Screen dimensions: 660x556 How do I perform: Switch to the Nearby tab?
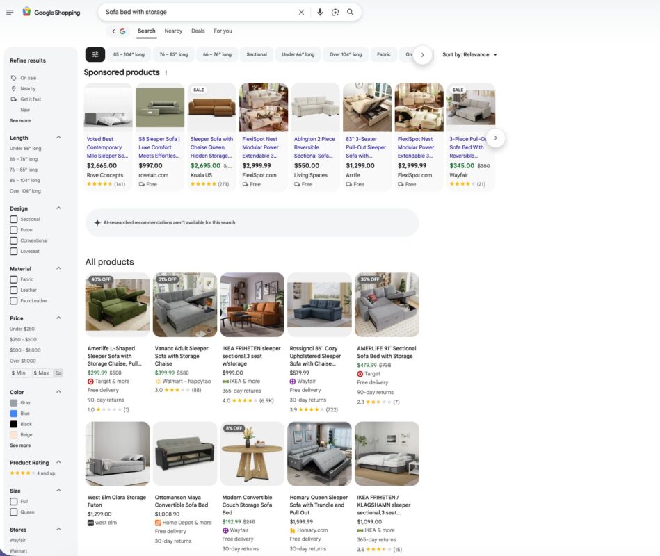[173, 31]
